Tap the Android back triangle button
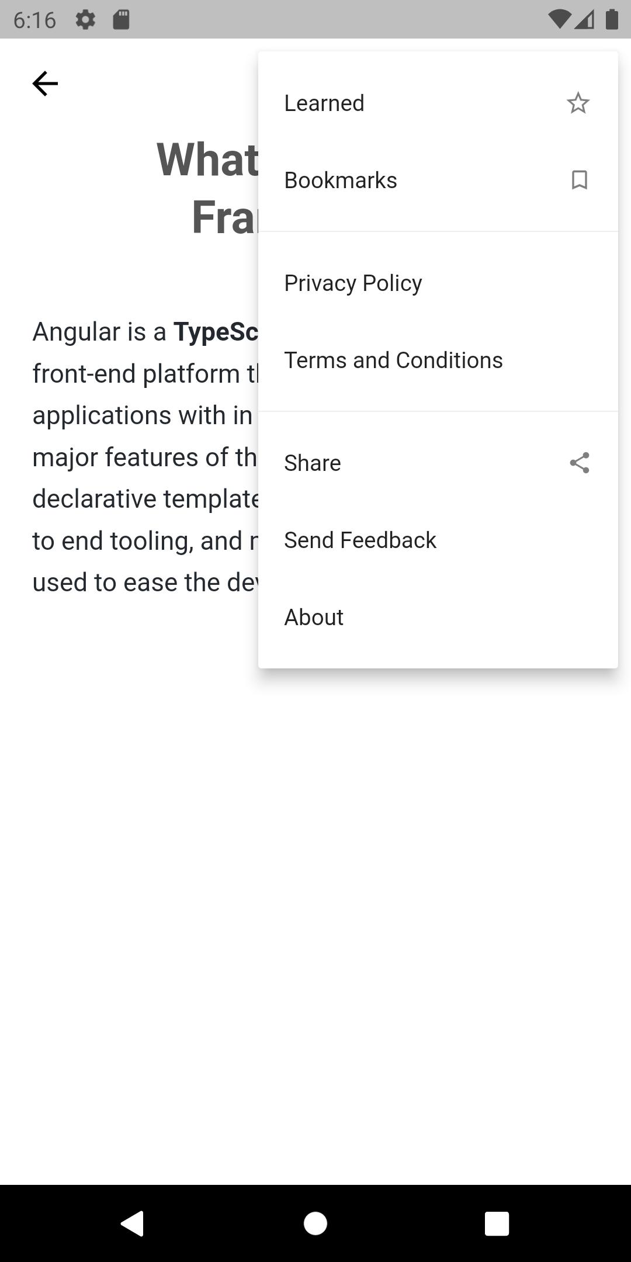The image size is (631, 1262). (x=133, y=1223)
